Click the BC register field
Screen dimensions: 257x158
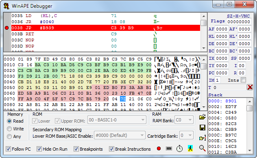tap(221, 51)
